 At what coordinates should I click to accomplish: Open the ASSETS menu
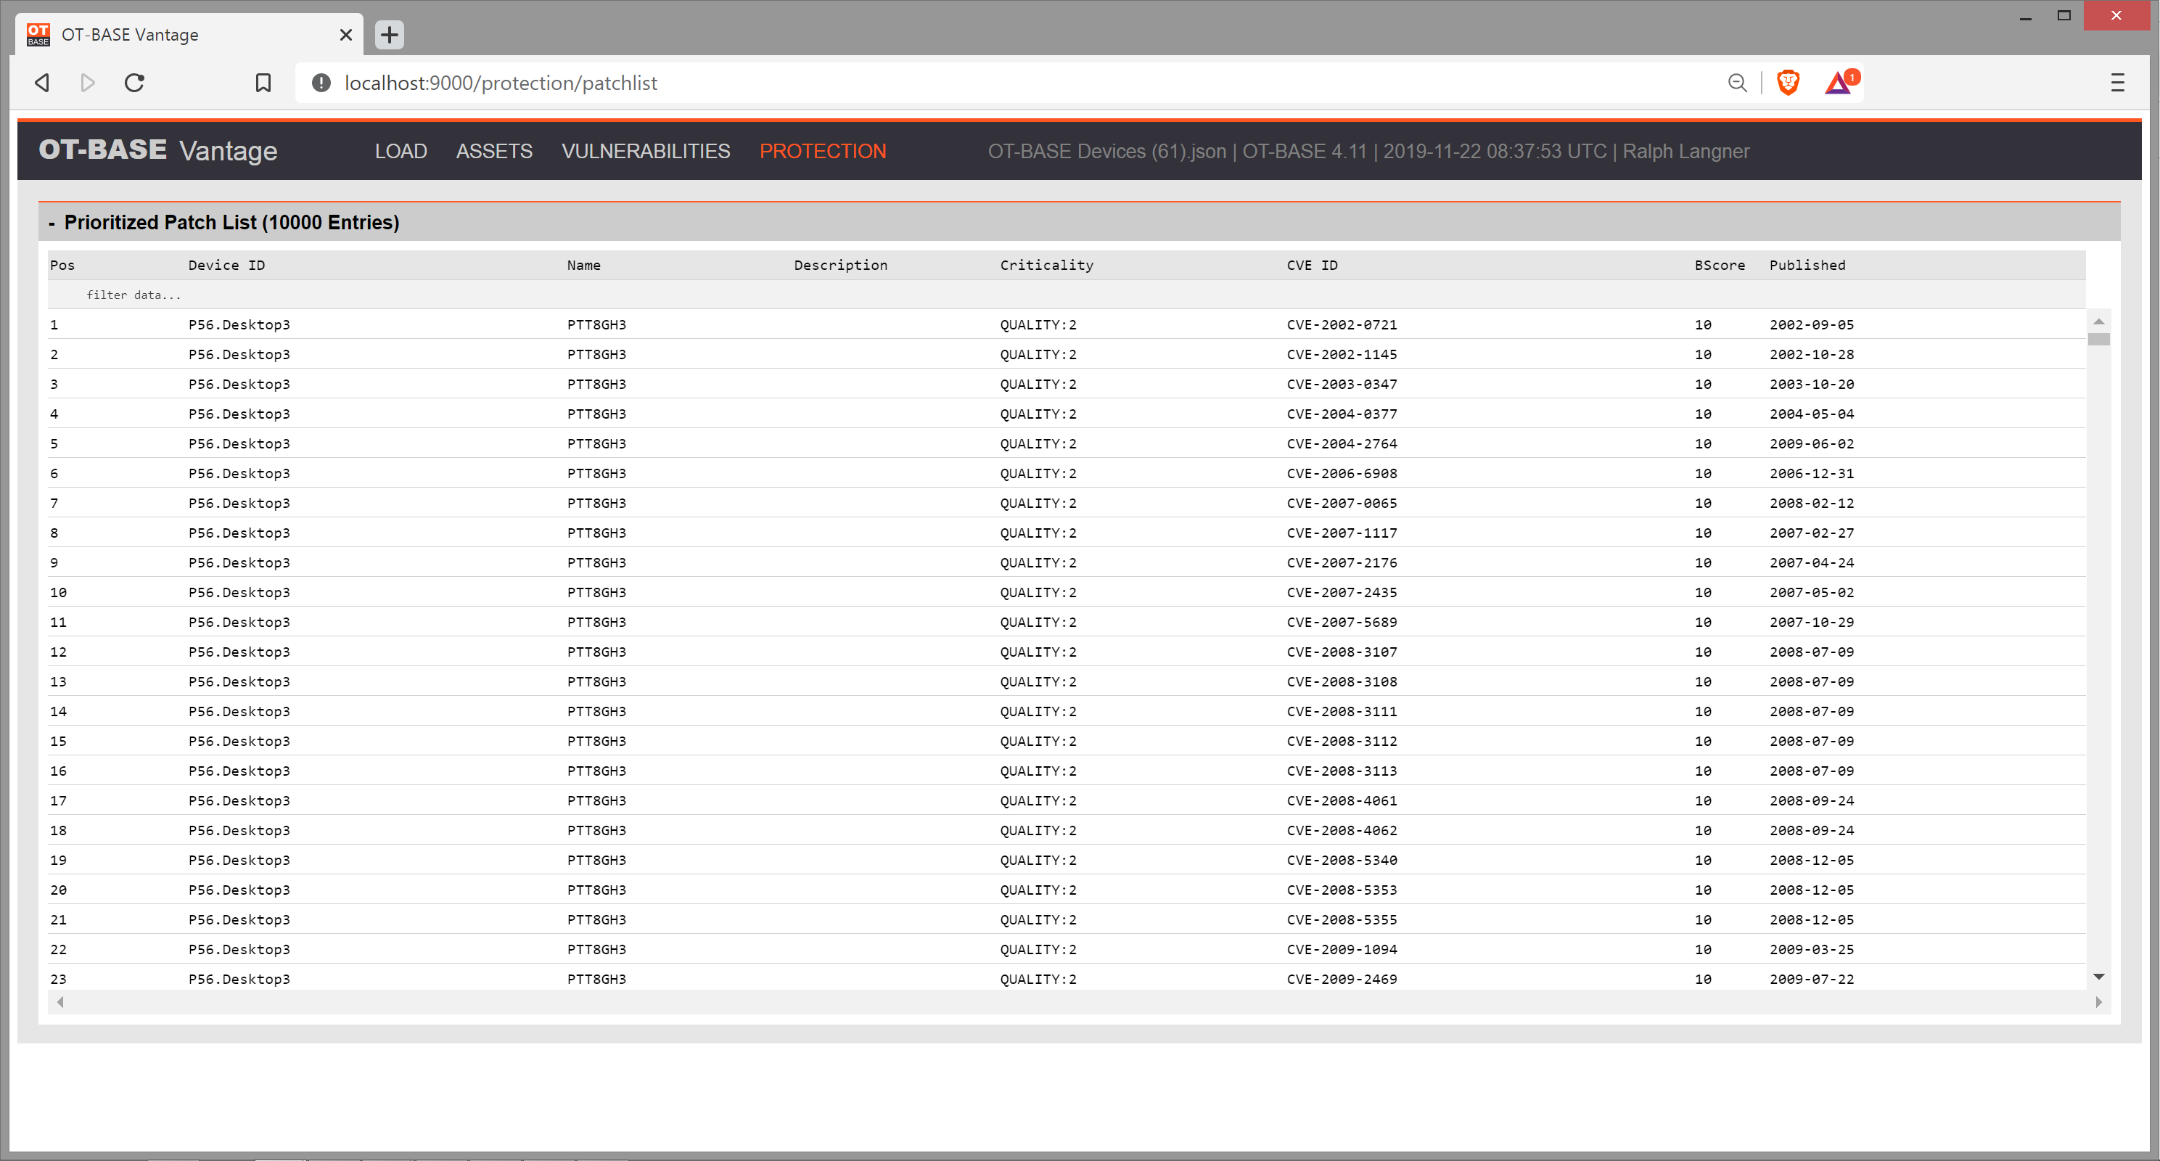pos(494,151)
